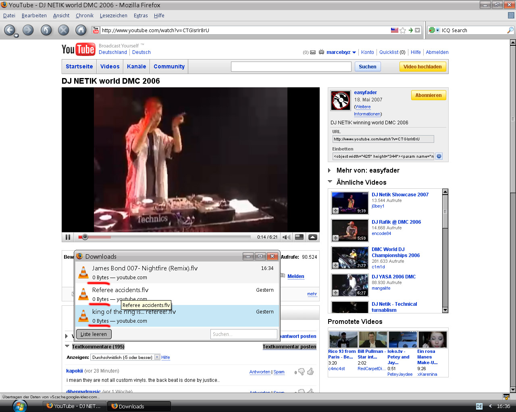Click the Windows Start orb
The height and width of the screenshot is (412, 516).
(19, 406)
